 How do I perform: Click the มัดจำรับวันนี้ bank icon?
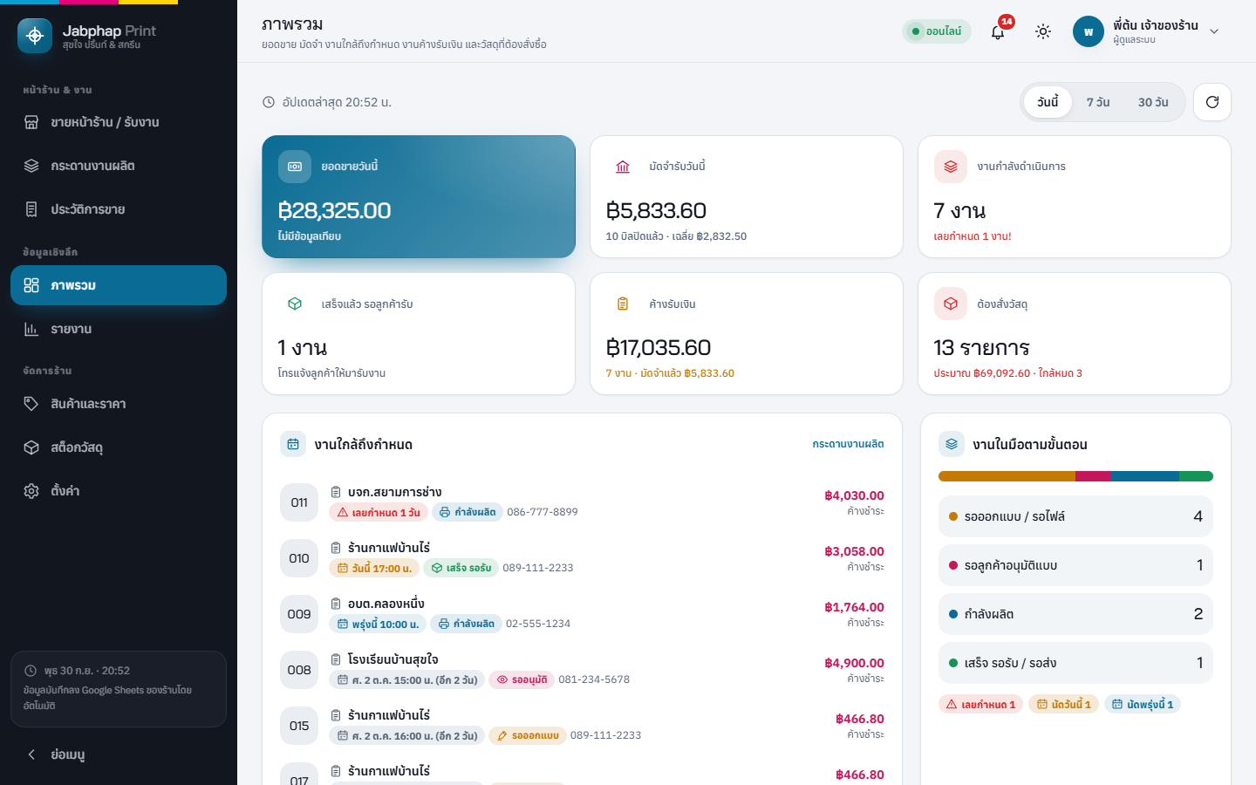click(623, 167)
